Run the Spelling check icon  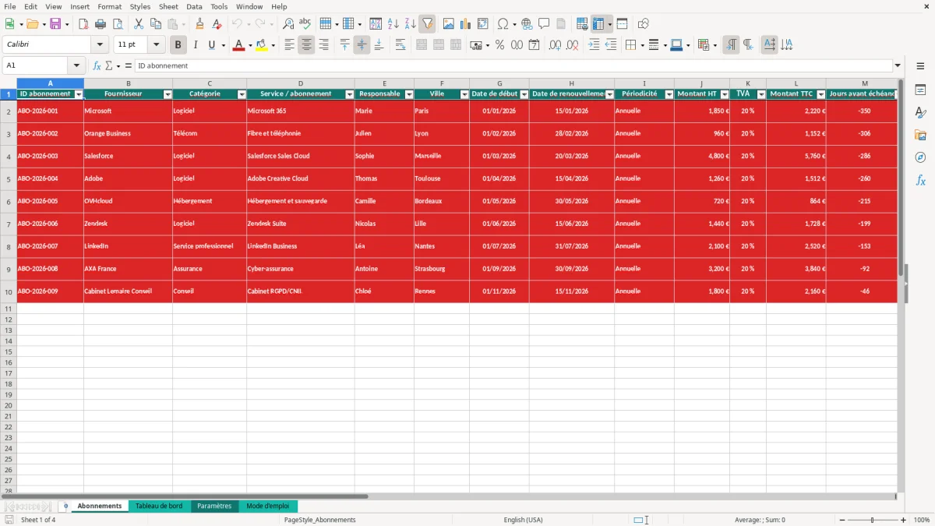pyautogui.click(x=305, y=24)
